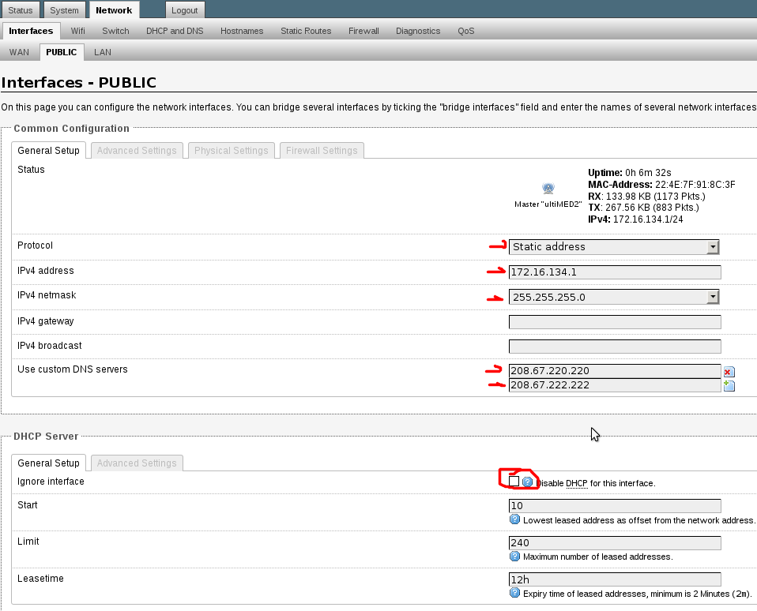Click the Uptime value 0h 6m 32s

[648, 173]
